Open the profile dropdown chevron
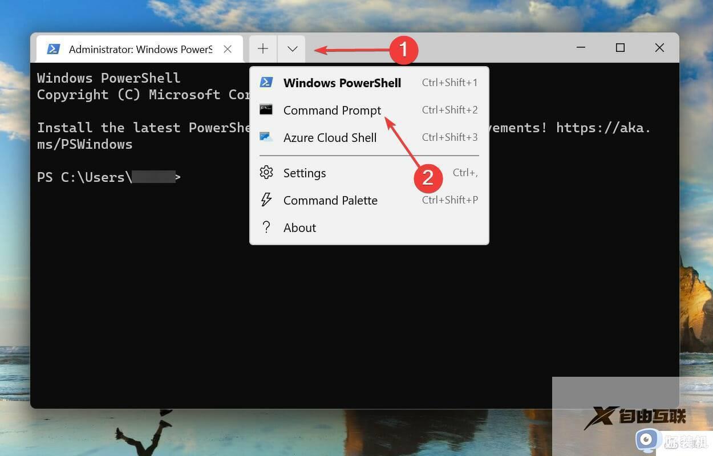 [291, 48]
